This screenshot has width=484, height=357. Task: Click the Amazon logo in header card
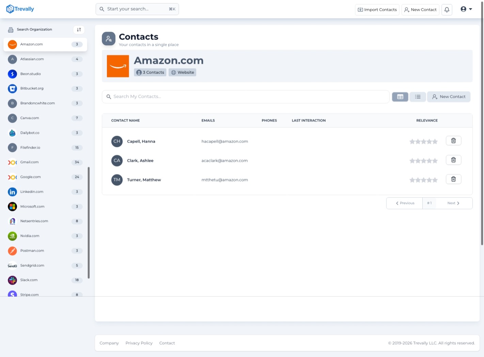coord(118,66)
